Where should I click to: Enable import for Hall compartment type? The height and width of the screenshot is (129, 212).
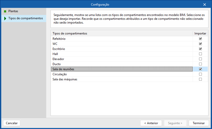pyautogui.click(x=200, y=54)
